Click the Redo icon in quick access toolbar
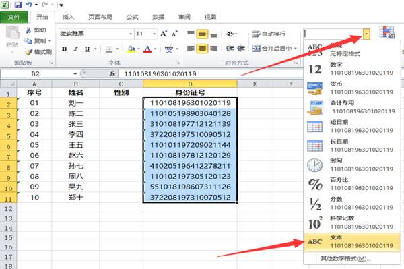The height and width of the screenshot is (269, 404). tap(44, 5)
